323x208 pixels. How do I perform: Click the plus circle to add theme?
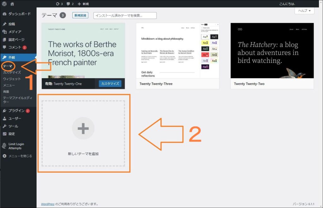pos(83,128)
